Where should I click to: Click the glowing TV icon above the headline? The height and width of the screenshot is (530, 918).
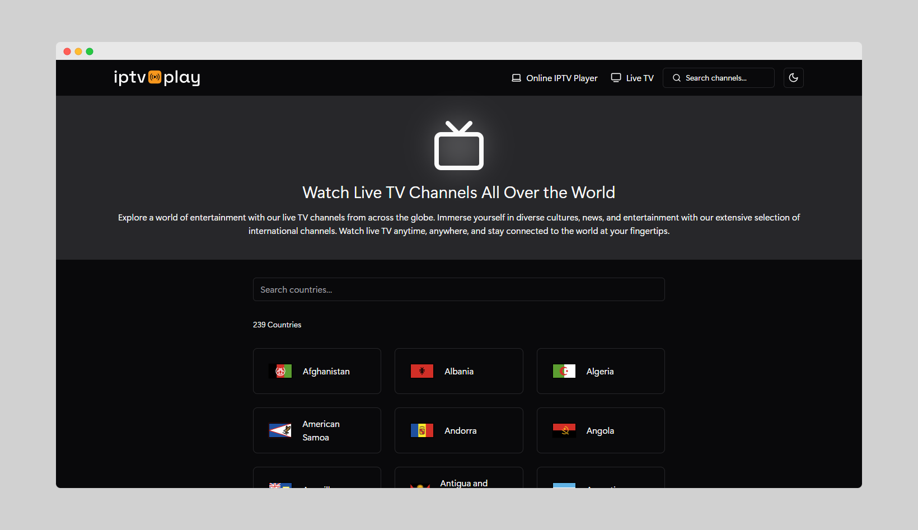(x=458, y=146)
